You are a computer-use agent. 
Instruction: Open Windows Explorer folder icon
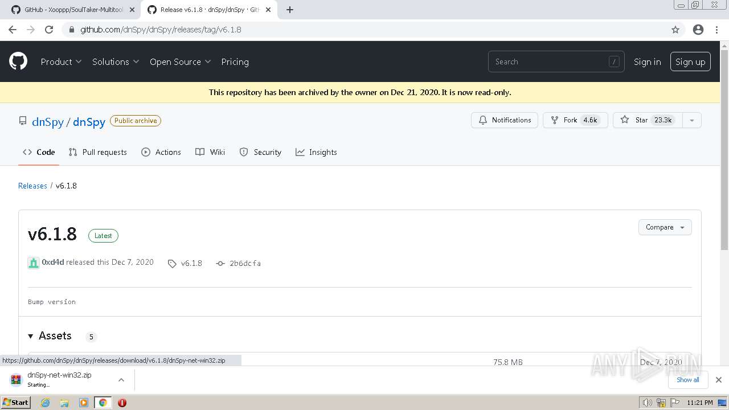[x=64, y=403]
